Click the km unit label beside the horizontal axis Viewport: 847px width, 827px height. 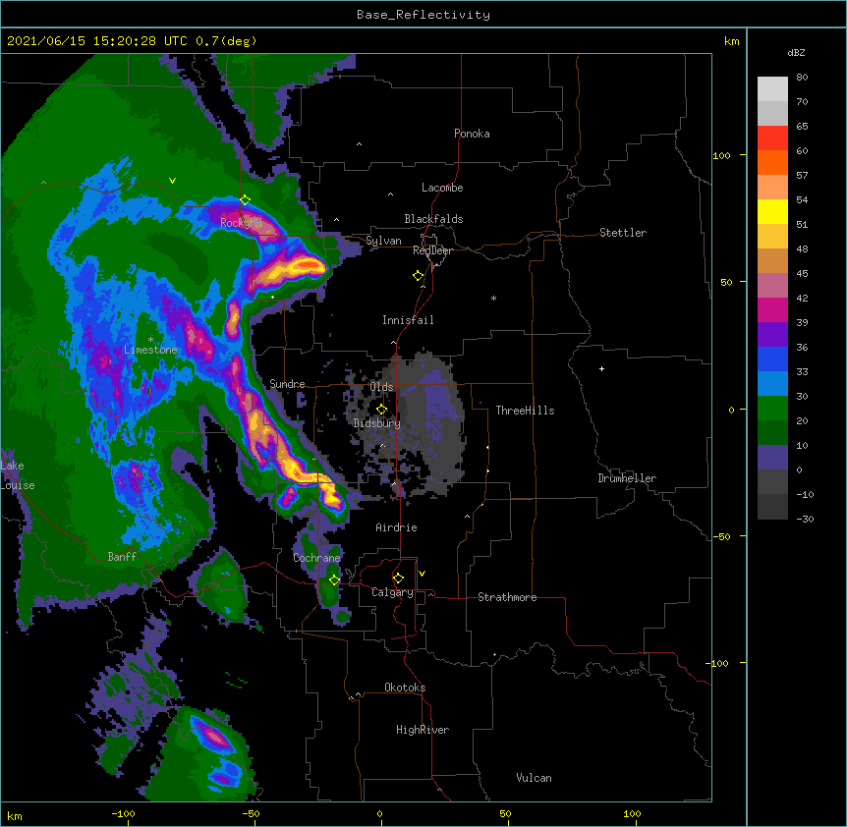pyautogui.click(x=14, y=815)
